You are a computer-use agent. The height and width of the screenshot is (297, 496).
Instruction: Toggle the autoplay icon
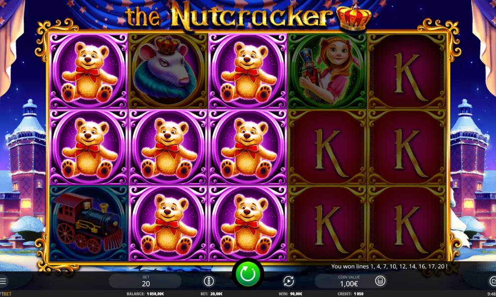coord(289,281)
